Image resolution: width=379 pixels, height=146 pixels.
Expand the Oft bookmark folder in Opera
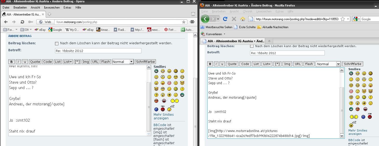(x=26, y=30)
